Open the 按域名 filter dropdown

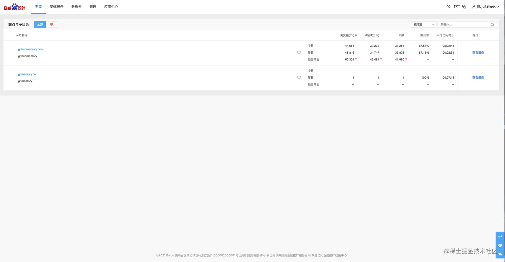pyautogui.click(x=424, y=24)
